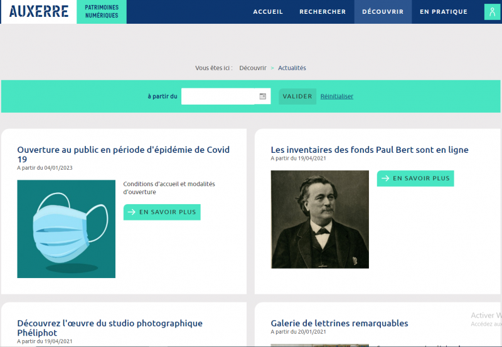The image size is (502, 347).
Task: Click the Découvrir breadcrumb link
Action: click(253, 68)
